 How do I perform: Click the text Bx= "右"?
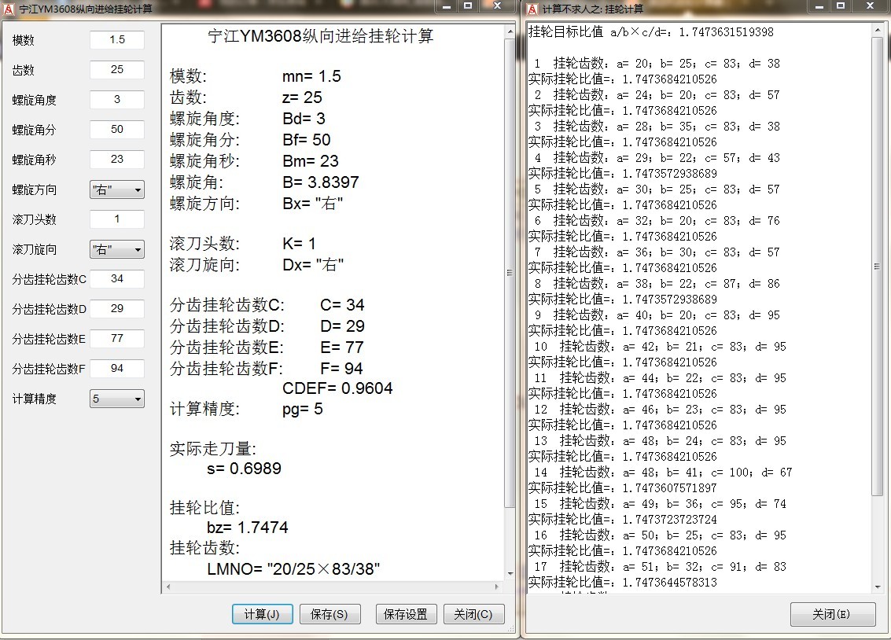pyautogui.click(x=312, y=204)
